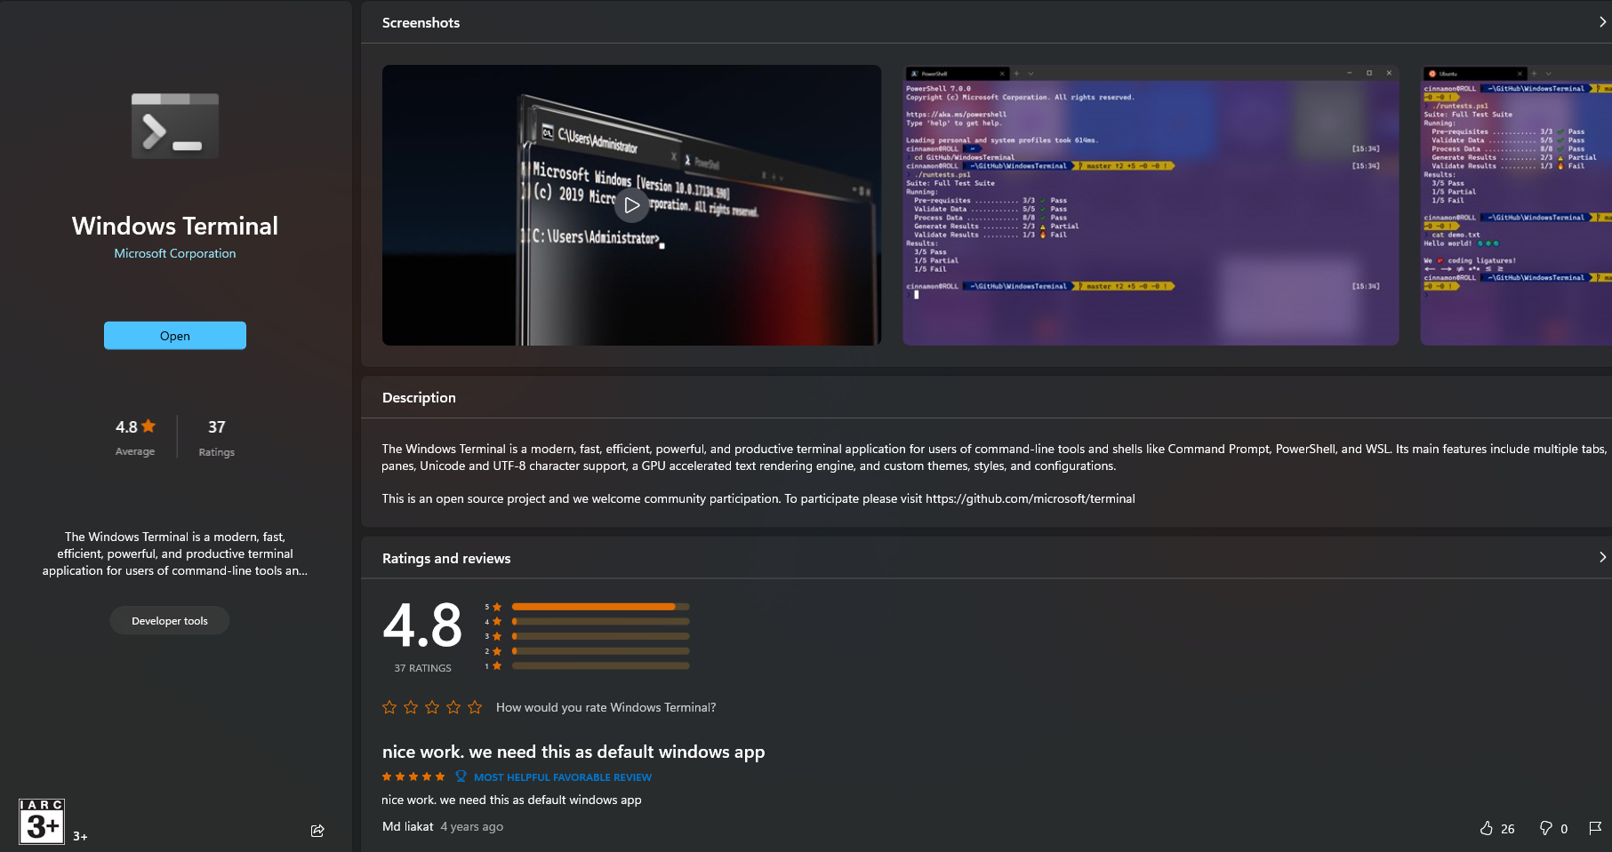
Task: Play the Windows Terminal video preview
Action: point(631,205)
